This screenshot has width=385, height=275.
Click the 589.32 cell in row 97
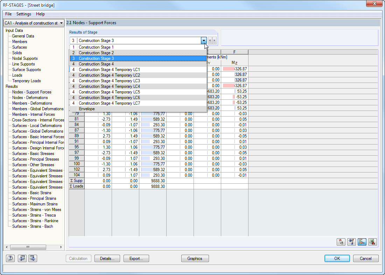[x=153, y=153]
